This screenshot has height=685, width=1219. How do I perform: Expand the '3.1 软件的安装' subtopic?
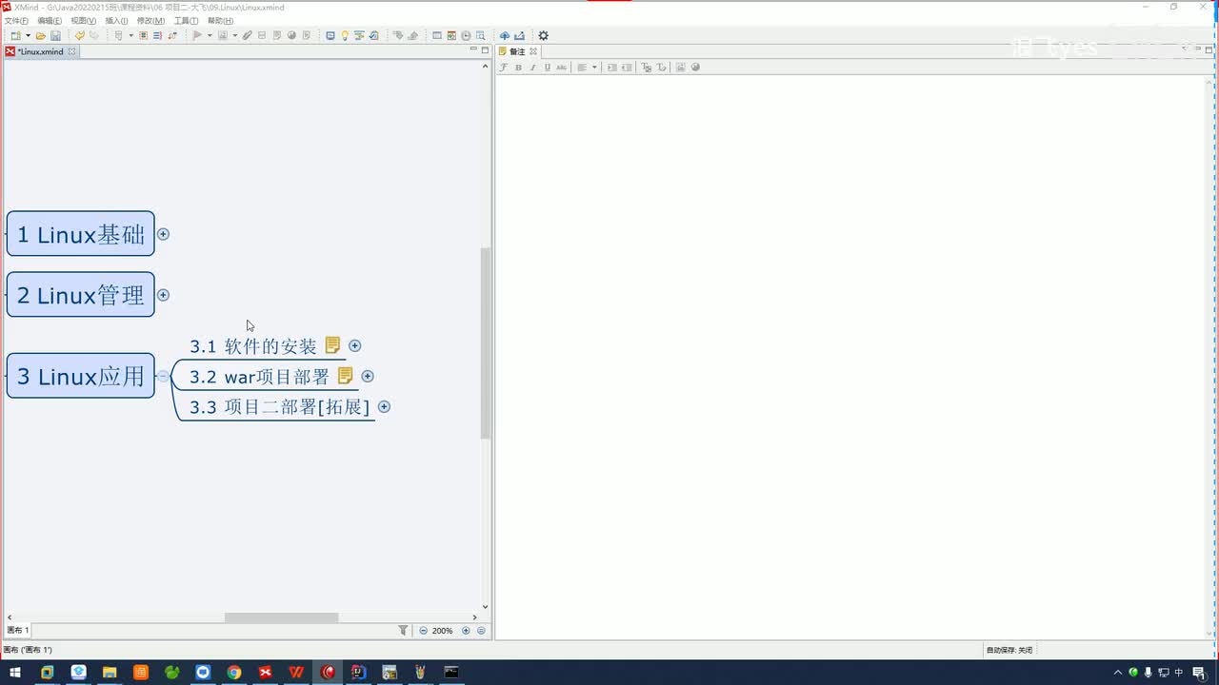355,345
